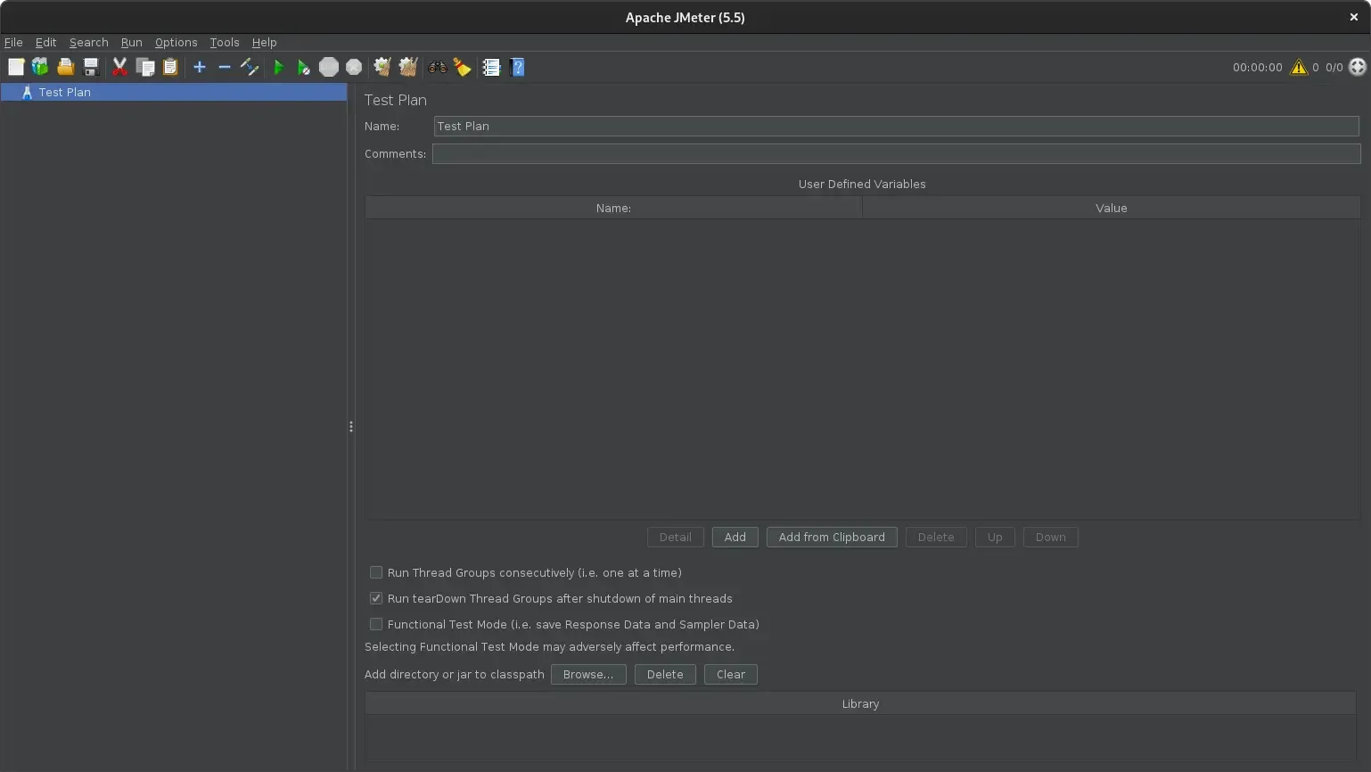Image resolution: width=1371 pixels, height=772 pixels.
Task: Click the Clear All results icon
Action: [x=408, y=67]
